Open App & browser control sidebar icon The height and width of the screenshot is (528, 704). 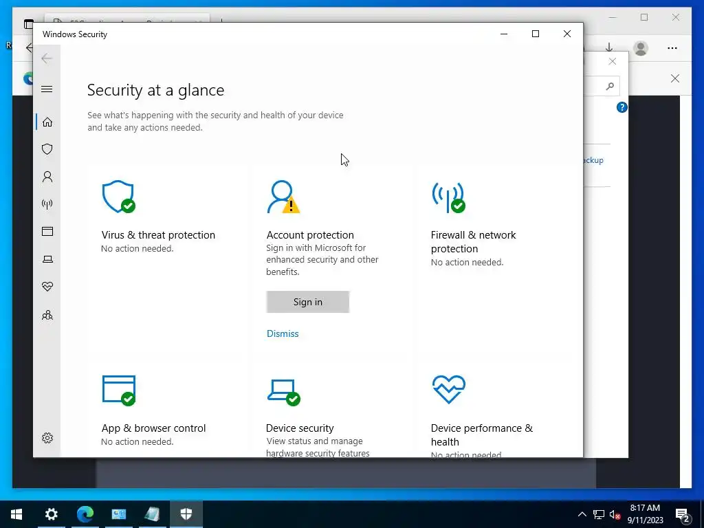[x=47, y=231]
